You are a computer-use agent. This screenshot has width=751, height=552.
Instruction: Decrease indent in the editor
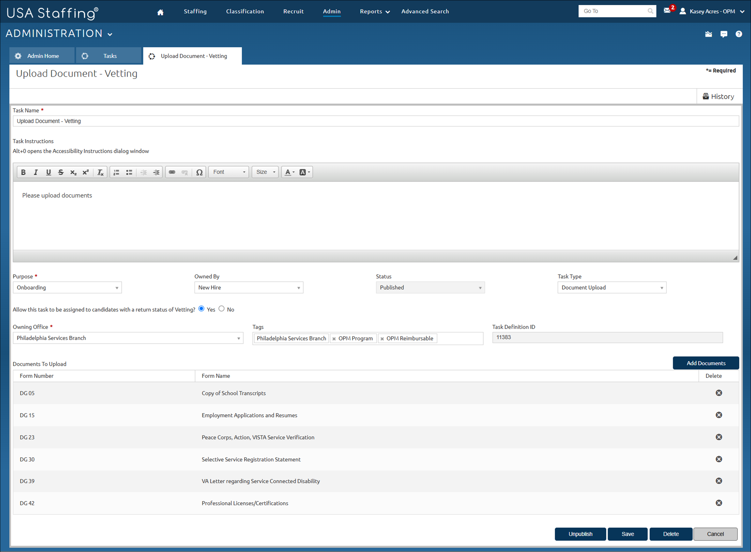144,172
